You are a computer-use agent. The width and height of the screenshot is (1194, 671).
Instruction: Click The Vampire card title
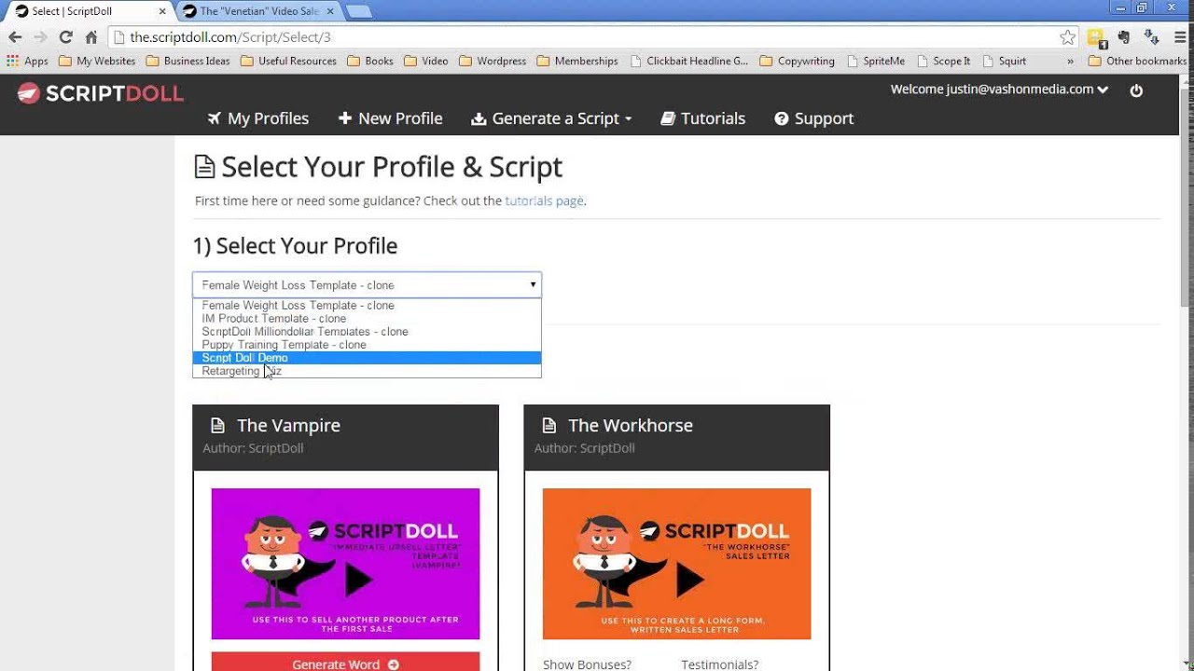pos(288,425)
